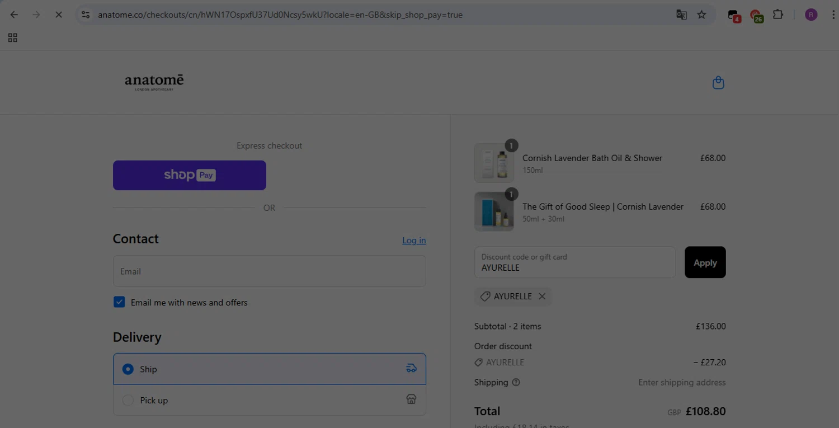This screenshot has width=839, height=428.
Task: Click the anatomē logo
Action: (x=154, y=82)
